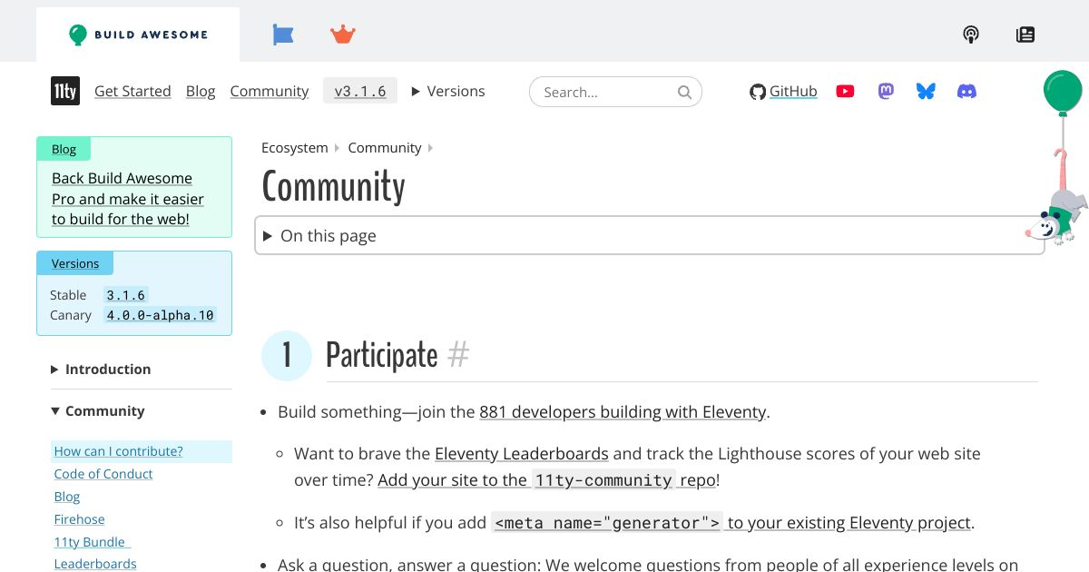Image resolution: width=1089 pixels, height=572 pixels.
Task: Open Code of Conduct sidebar link
Action: [103, 473]
